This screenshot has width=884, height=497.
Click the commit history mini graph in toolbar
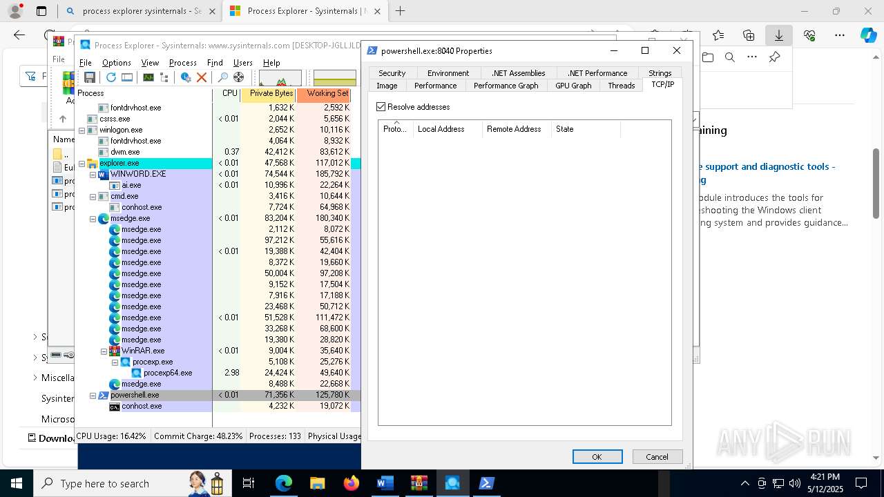pos(335,77)
